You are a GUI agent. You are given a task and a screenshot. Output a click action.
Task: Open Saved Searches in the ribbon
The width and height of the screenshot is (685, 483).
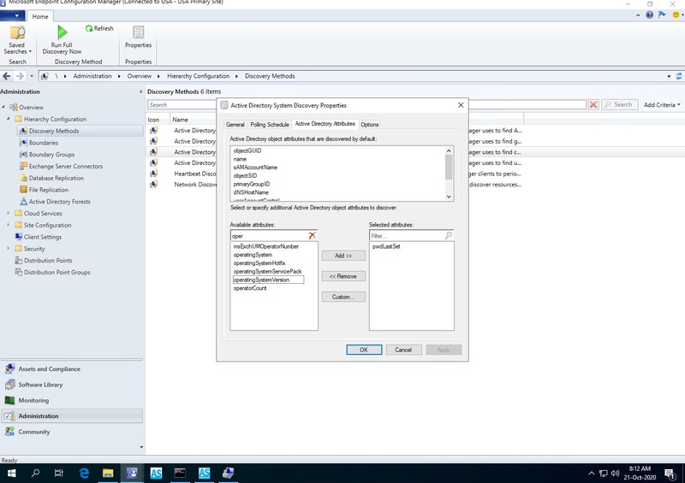[x=17, y=39]
